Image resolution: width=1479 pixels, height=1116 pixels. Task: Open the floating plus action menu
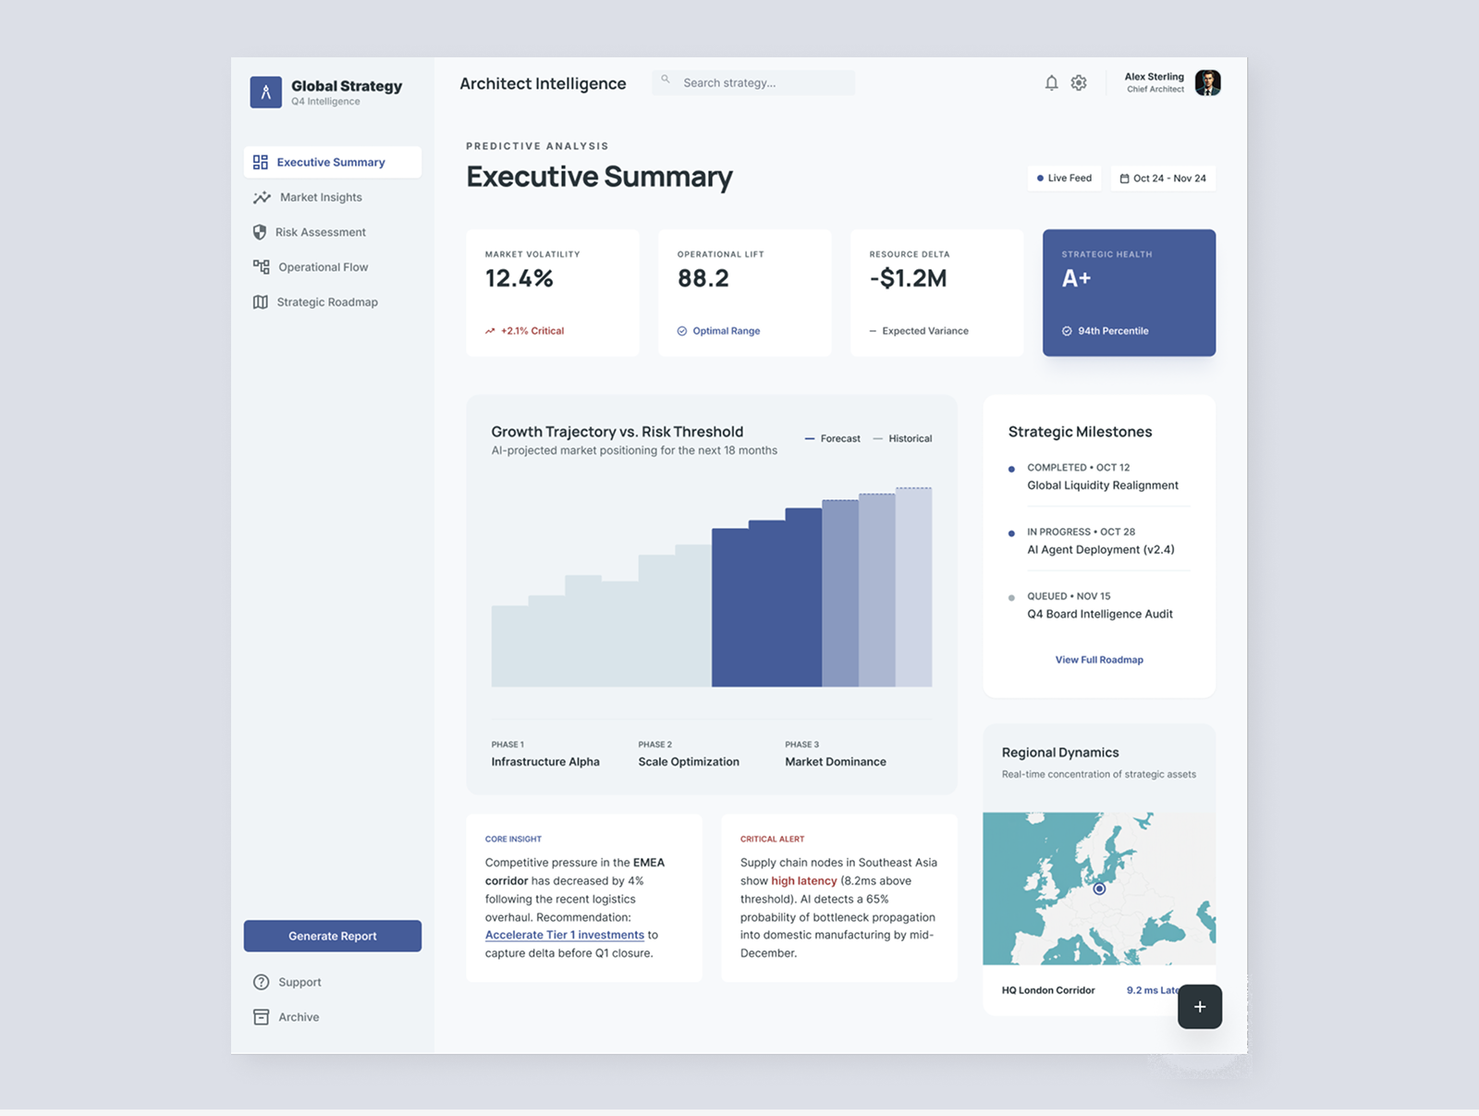[1200, 1006]
